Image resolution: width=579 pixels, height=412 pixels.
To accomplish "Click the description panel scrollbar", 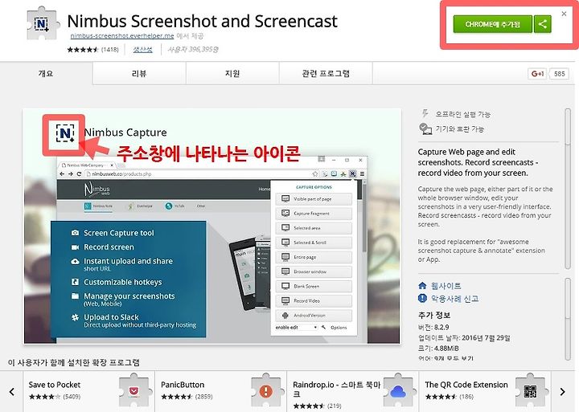I will (x=568, y=189).
